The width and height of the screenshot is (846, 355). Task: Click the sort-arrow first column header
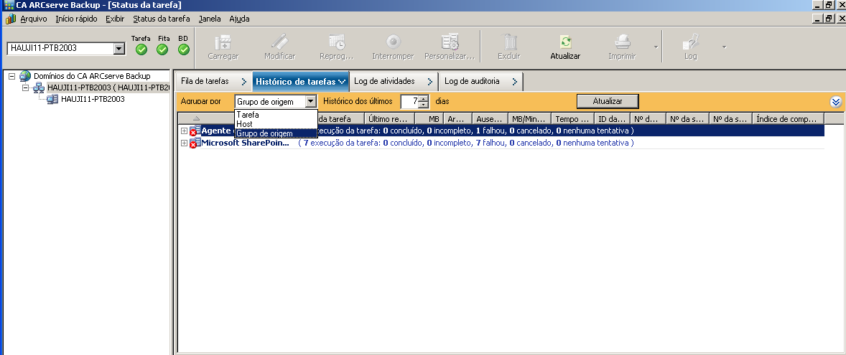click(x=196, y=118)
